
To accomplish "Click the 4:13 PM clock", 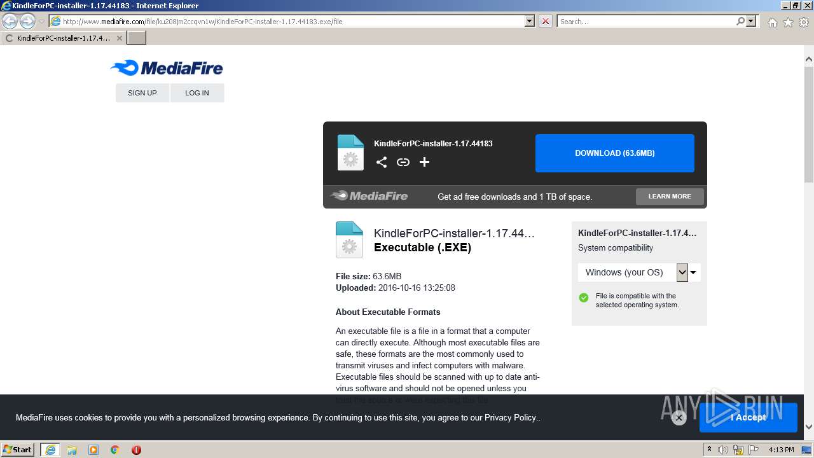I will tap(781, 450).
